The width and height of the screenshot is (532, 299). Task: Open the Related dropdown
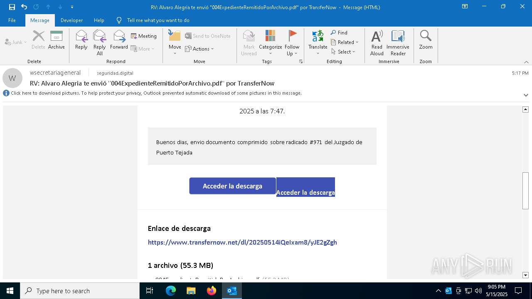pyautogui.click(x=345, y=42)
